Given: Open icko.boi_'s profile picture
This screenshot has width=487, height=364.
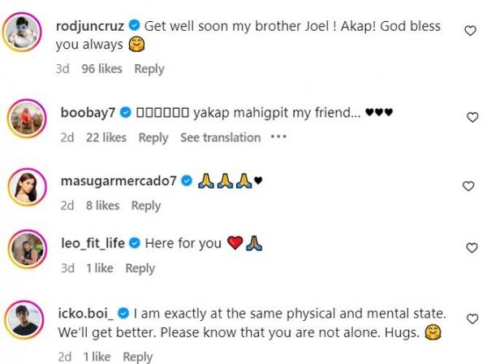Looking at the screenshot, I should pos(26,318).
